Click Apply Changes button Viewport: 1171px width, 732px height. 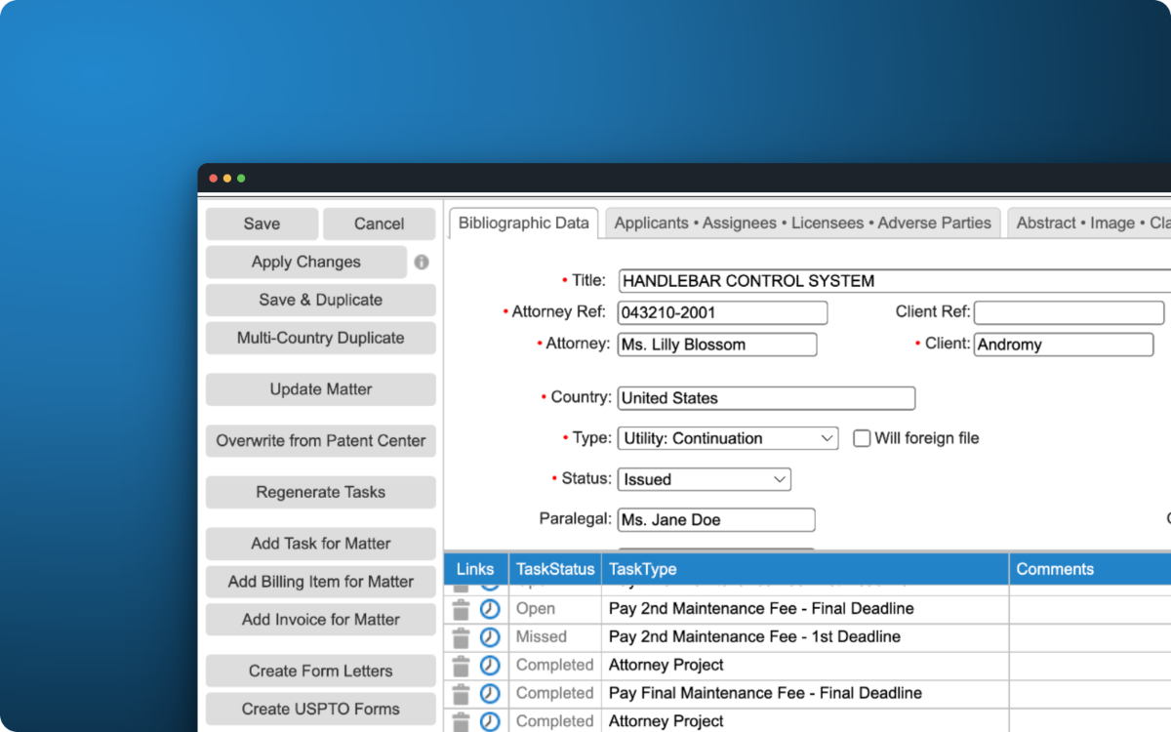(306, 262)
